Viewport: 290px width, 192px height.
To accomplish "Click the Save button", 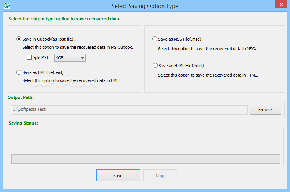I will pos(118,176).
